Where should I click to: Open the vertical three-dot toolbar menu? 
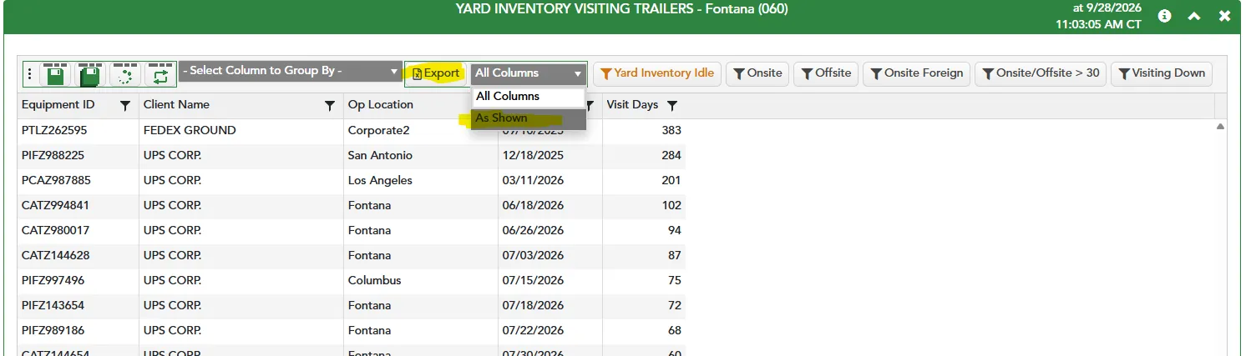coord(30,74)
